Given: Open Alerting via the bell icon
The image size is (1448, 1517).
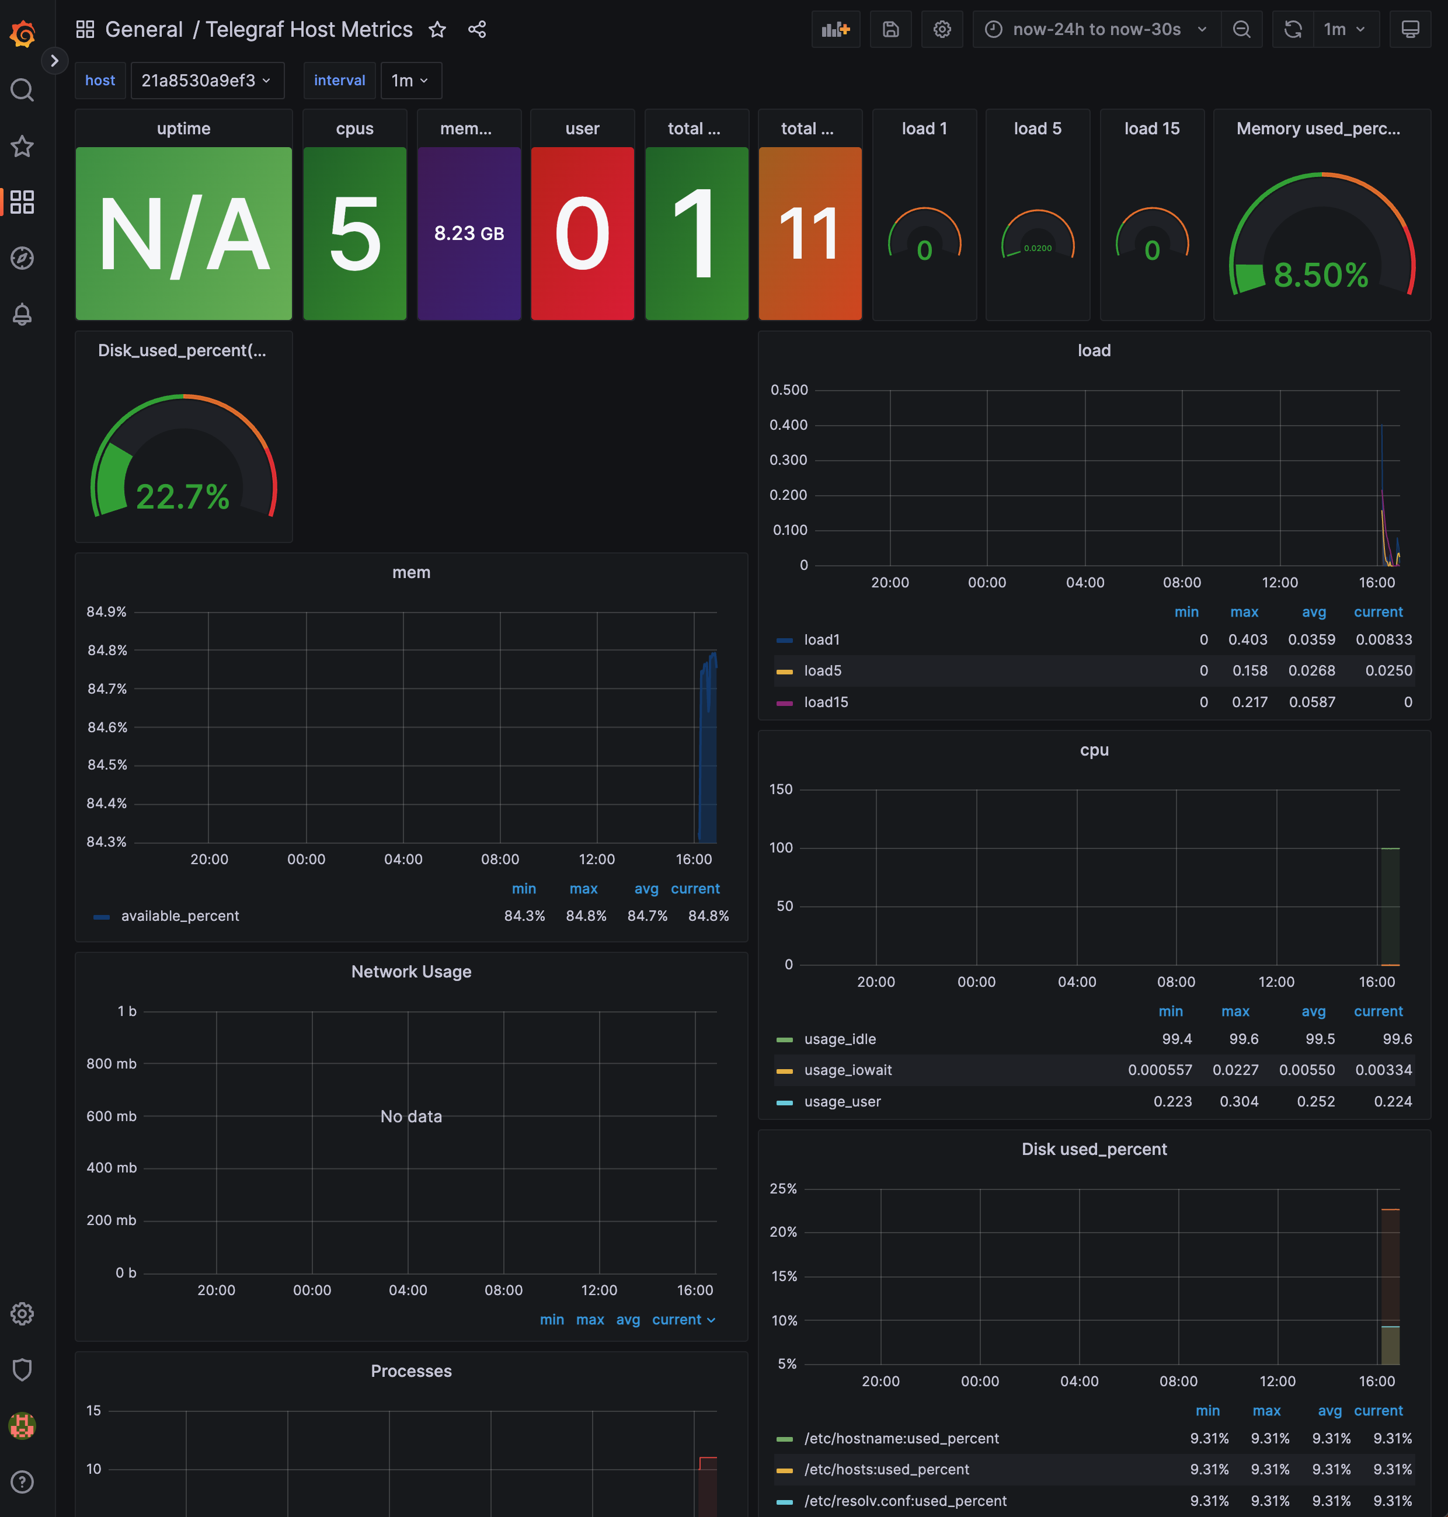Looking at the screenshot, I should 22,314.
